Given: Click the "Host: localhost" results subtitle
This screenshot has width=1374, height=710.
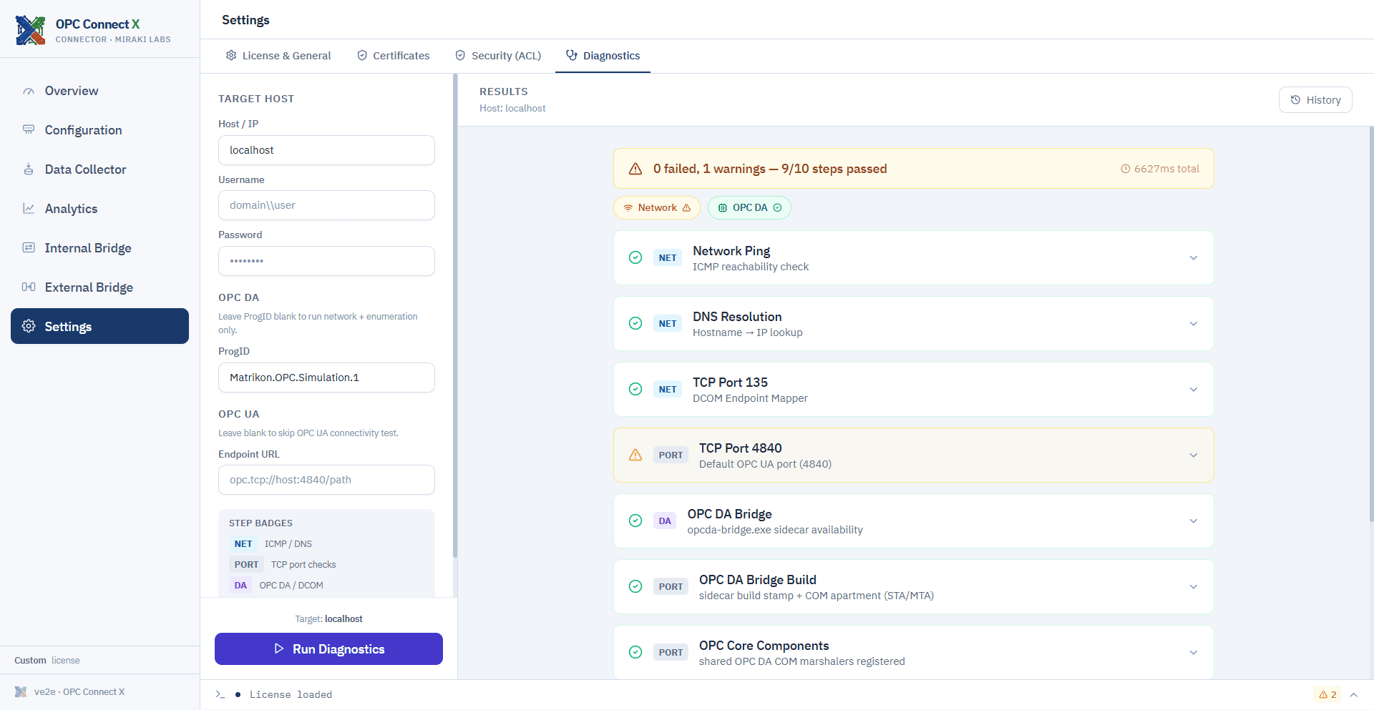Looking at the screenshot, I should point(512,109).
